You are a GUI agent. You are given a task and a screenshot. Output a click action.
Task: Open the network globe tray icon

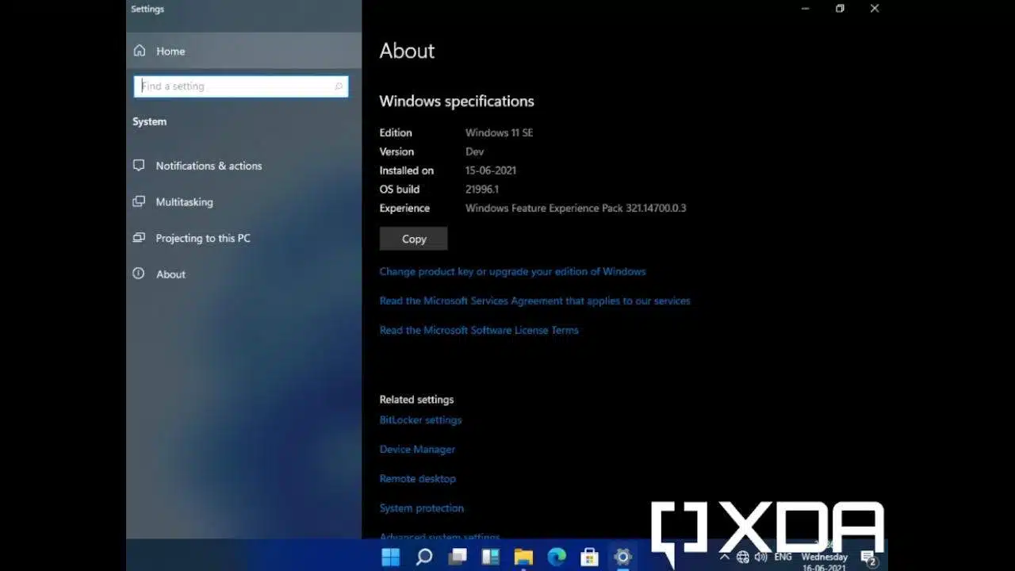[743, 557]
